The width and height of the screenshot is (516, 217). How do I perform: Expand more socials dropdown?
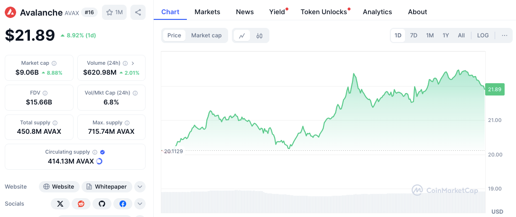[x=140, y=204]
